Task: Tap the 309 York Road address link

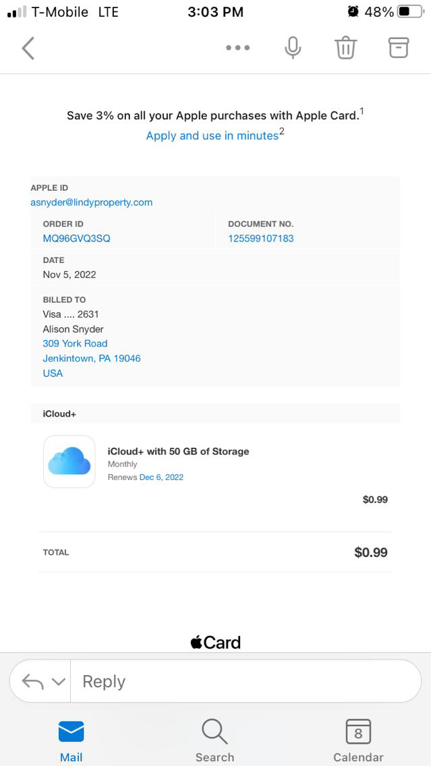Action: click(75, 343)
